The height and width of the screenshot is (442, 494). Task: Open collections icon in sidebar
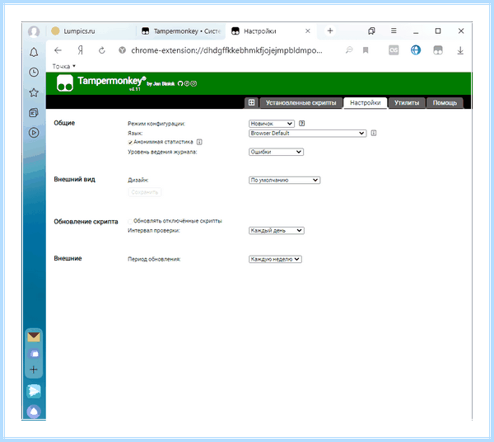pyautogui.click(x=34, y=113)
